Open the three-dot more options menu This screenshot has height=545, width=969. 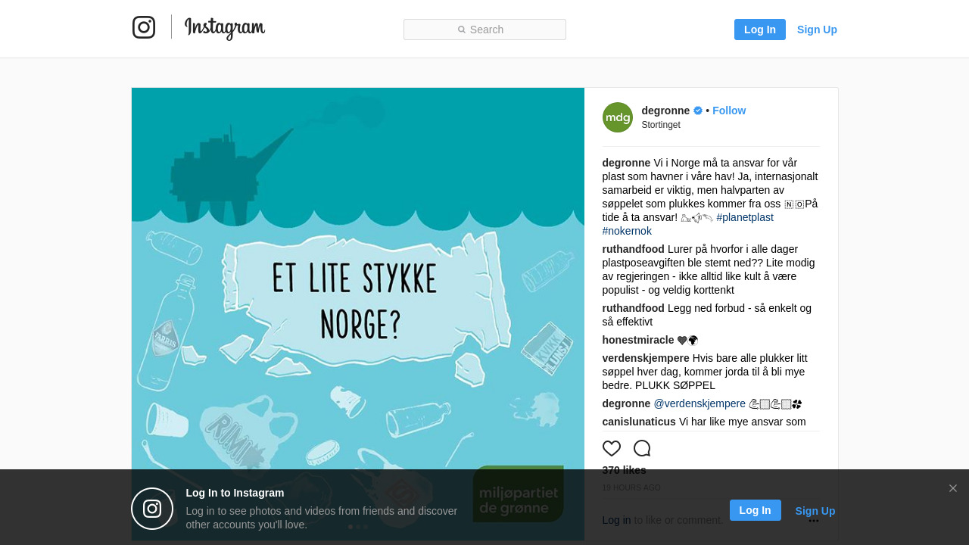point(814,521)
